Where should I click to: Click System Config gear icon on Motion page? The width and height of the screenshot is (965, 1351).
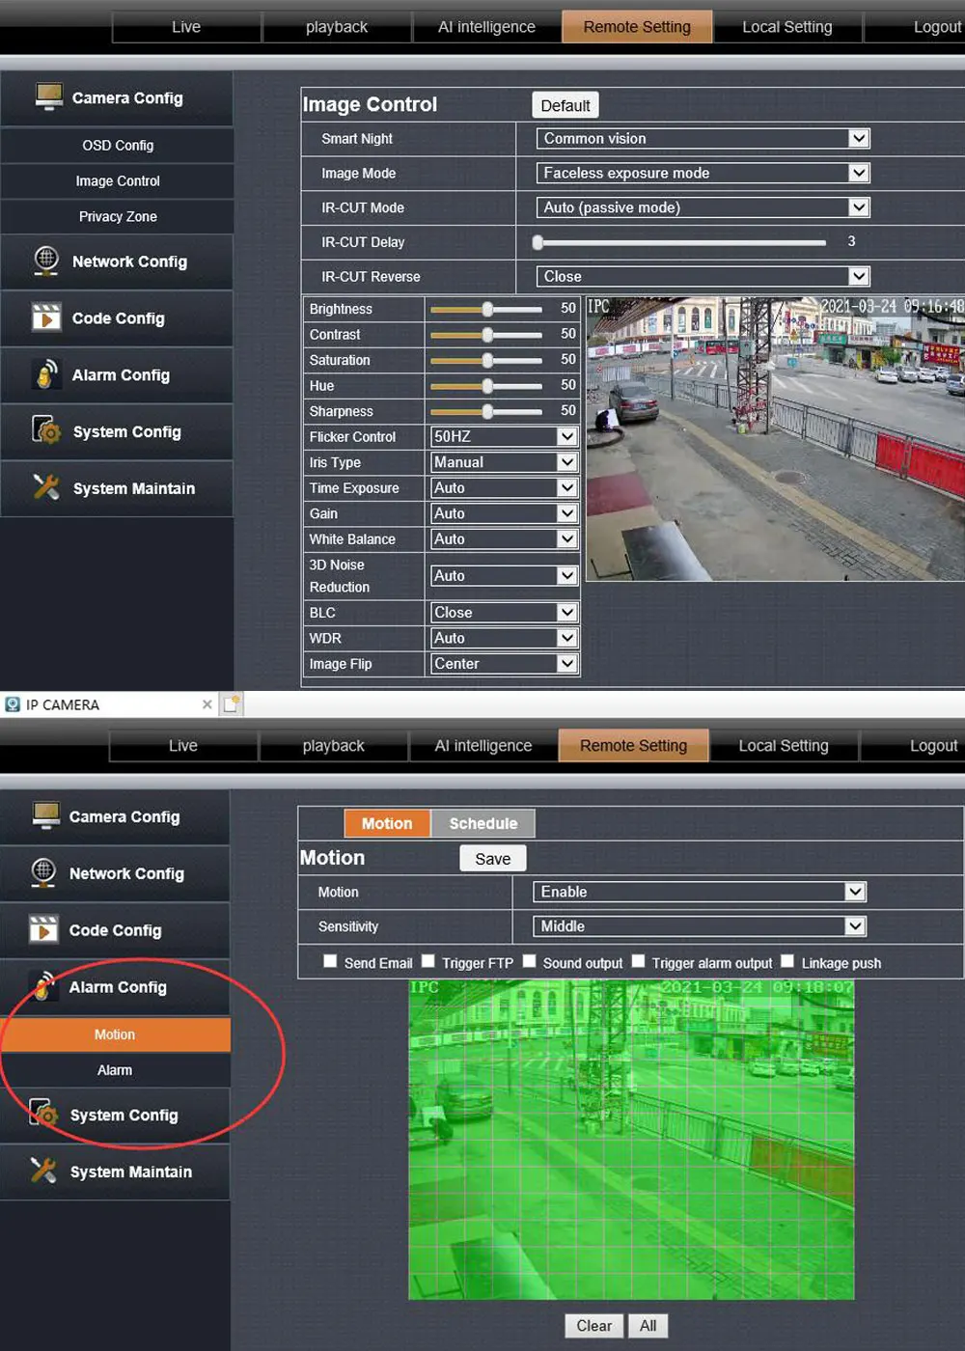pos(43,1114)
